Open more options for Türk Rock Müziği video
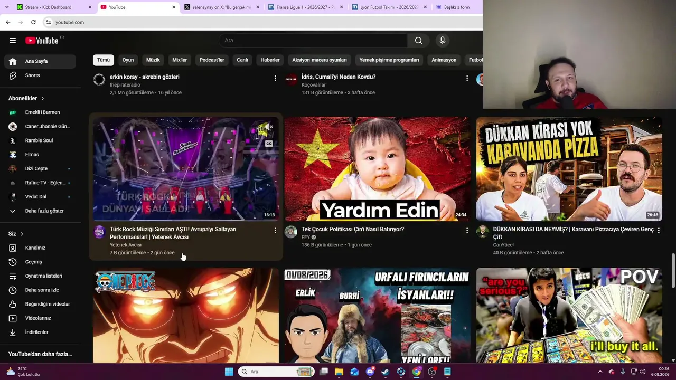Screen dimensions: 676x380 [275, 231]
